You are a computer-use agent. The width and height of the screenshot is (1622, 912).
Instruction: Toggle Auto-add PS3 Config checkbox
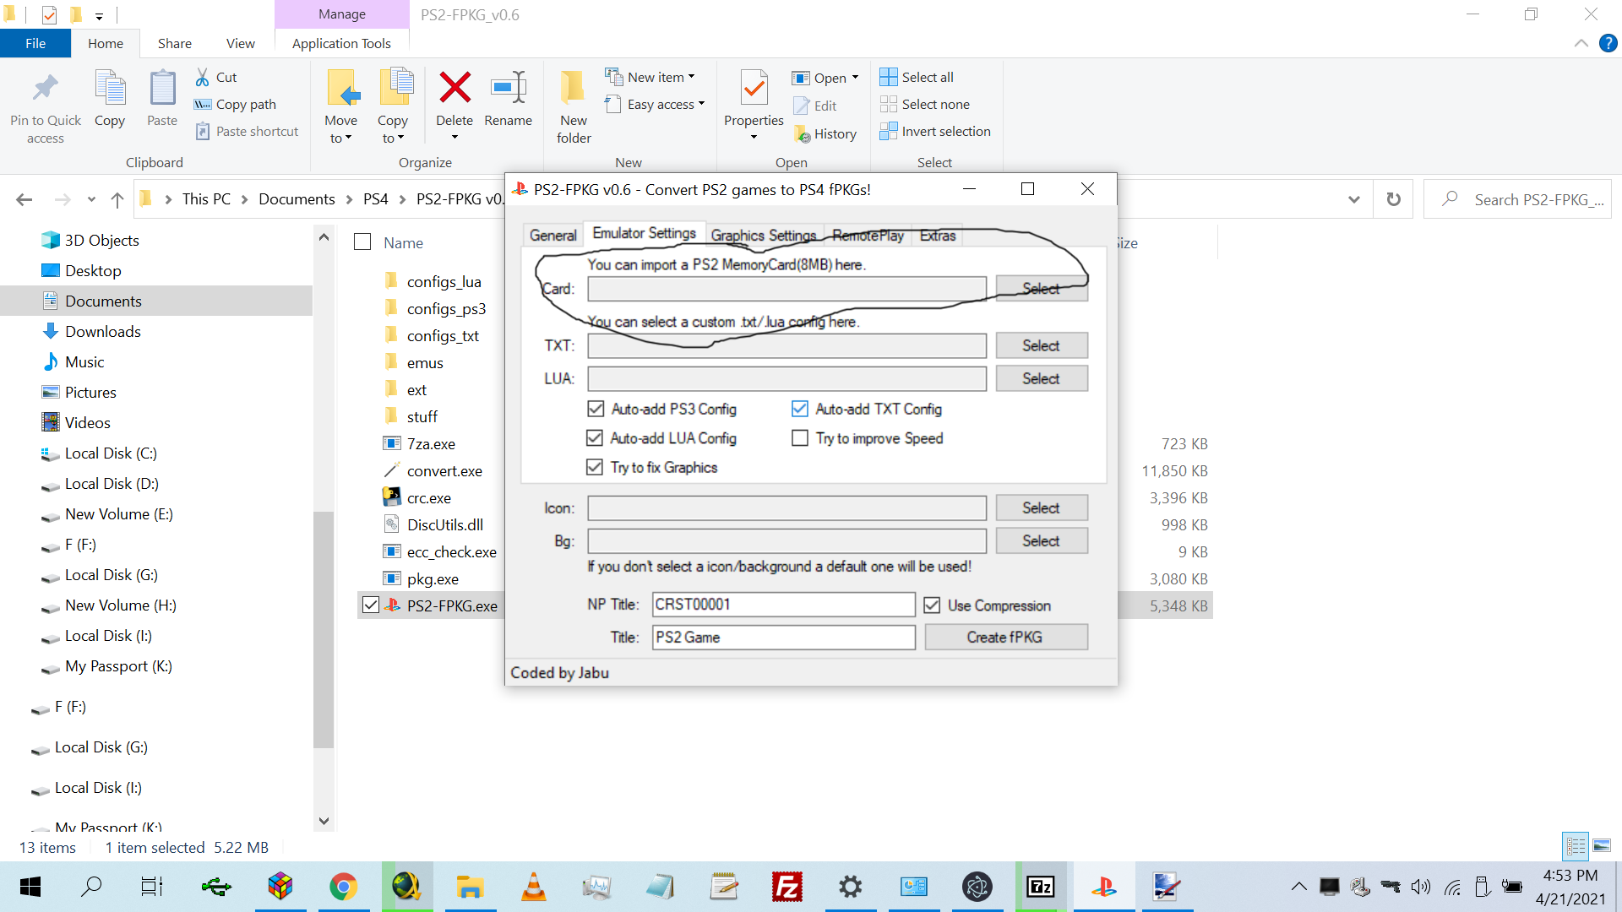point(596,409)
